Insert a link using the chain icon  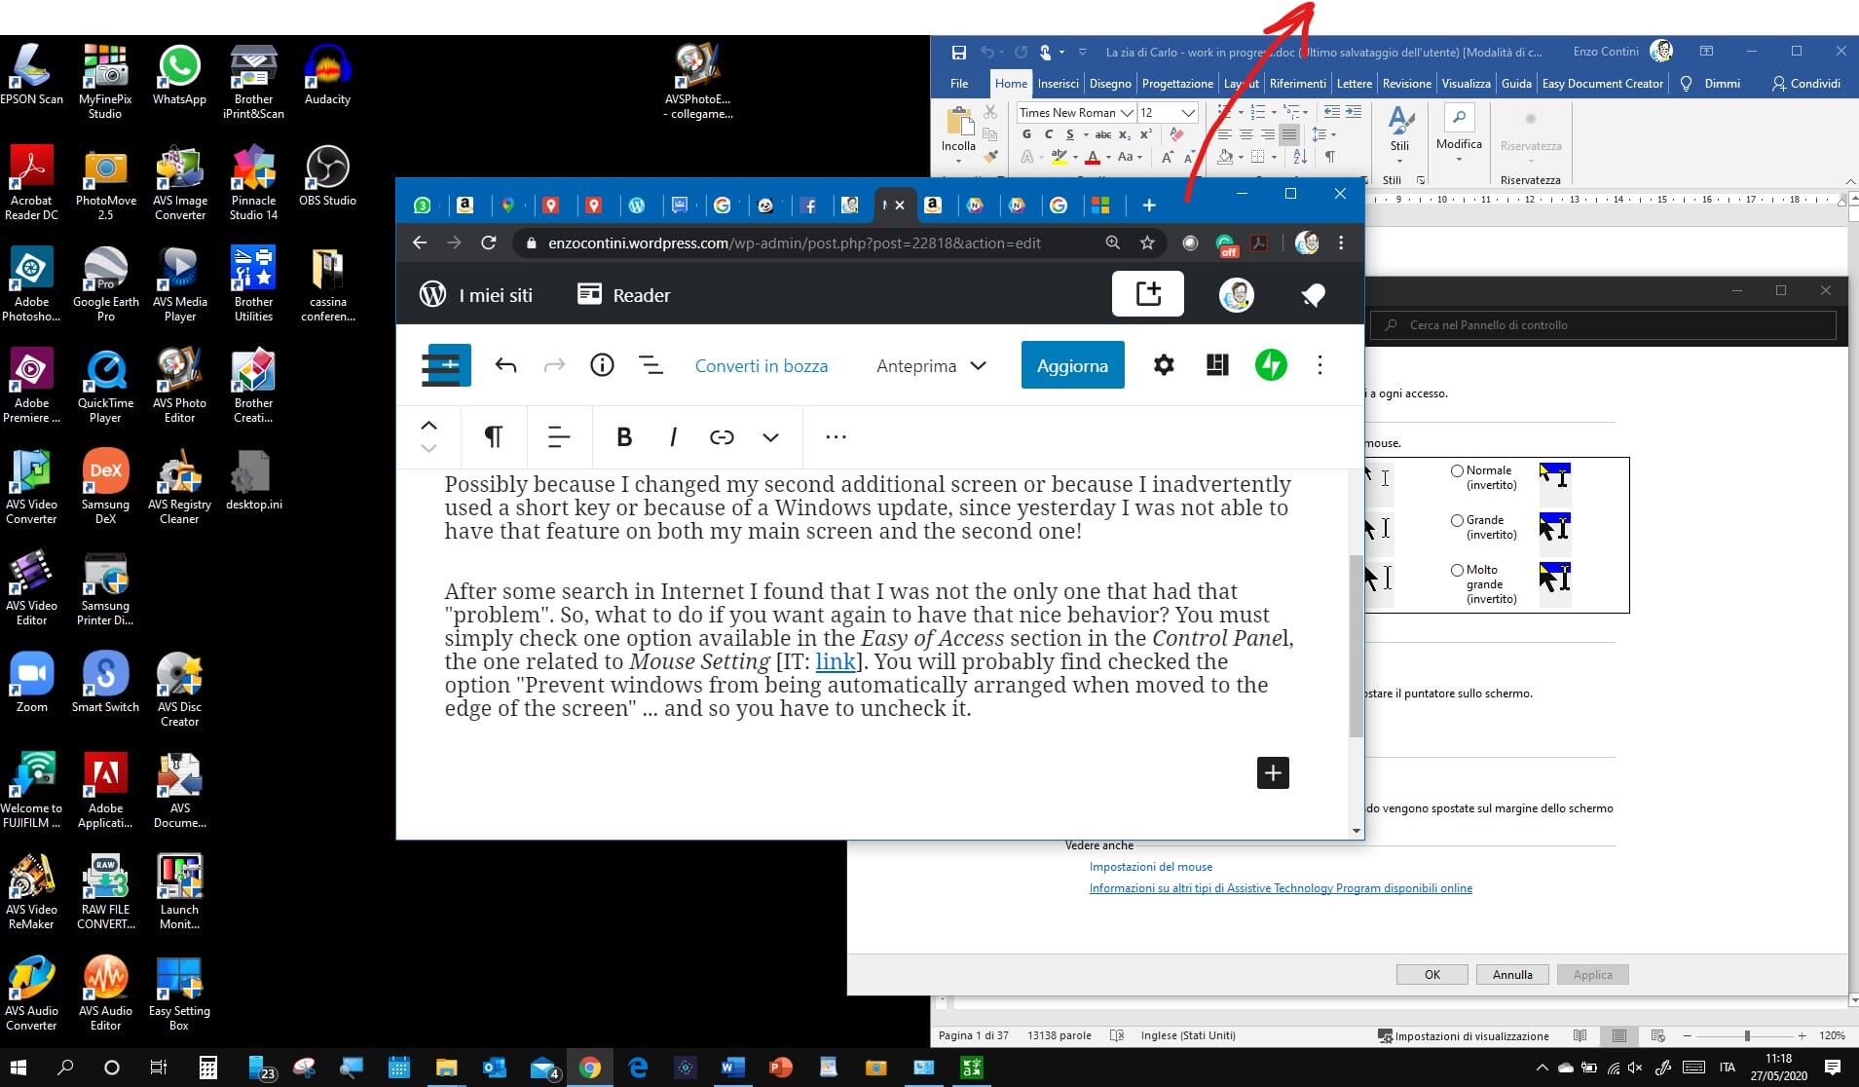tap(722, 437)
